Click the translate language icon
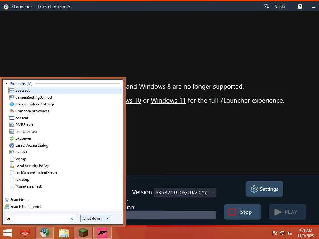The width and height of the screenshot is (319, 239). click(266, 6)
